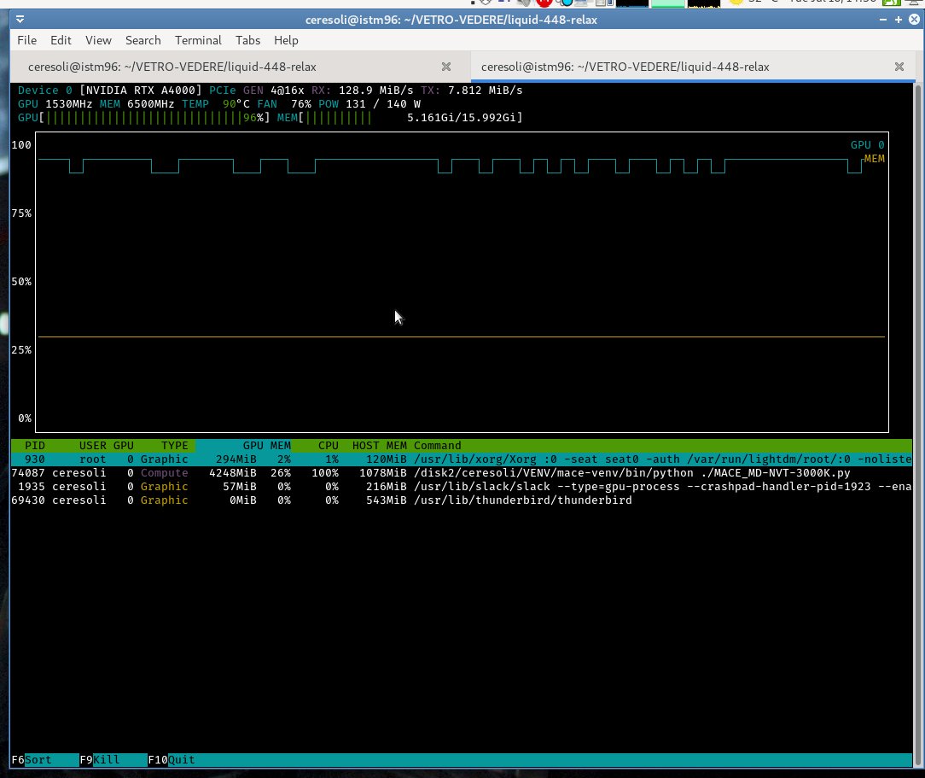Click the GPU utilization bar showing 96%
Screen dimensions: 925x778
pyautogui.click(x=144, y=118)
